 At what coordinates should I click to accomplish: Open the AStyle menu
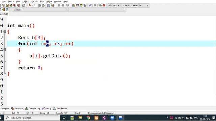(49, 1)
